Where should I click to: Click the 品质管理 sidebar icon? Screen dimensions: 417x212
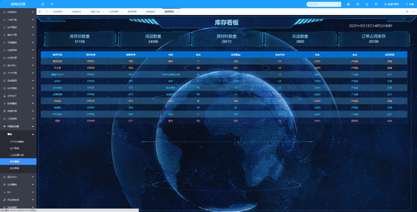(x=4, y=81)
